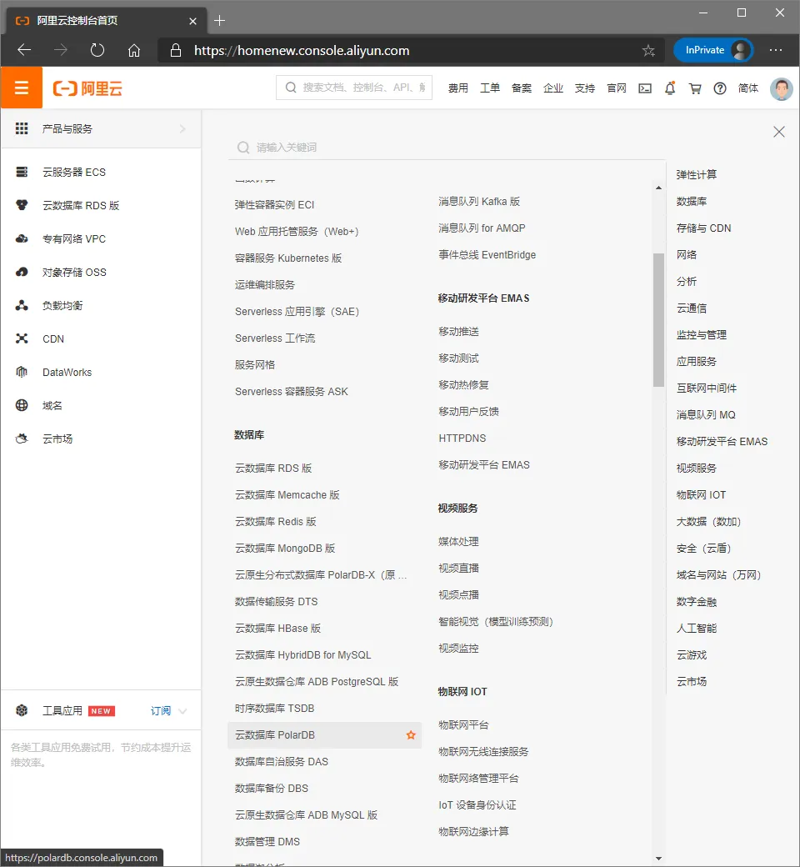The height and width of the screenshot is (867, 800).
Task: Expand the 订阅 dropdown chevron
Action: [183, 710]
